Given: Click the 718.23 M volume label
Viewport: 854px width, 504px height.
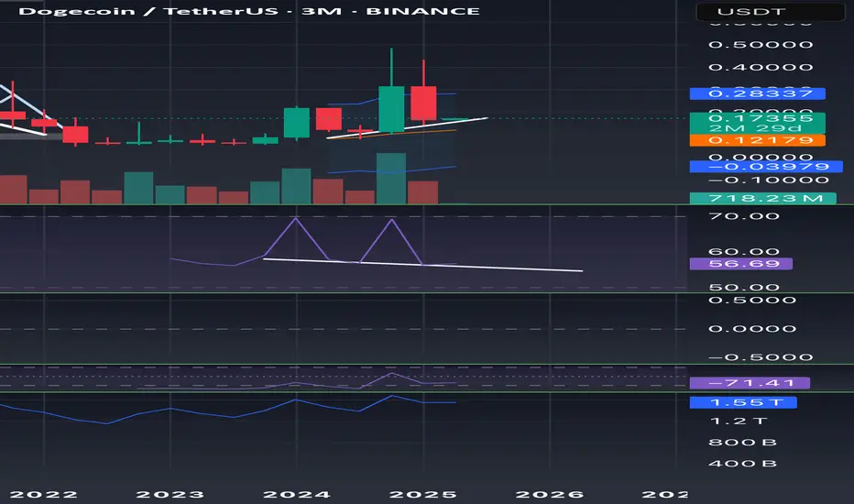Looking at the screenshot, I should coord(762,198).
